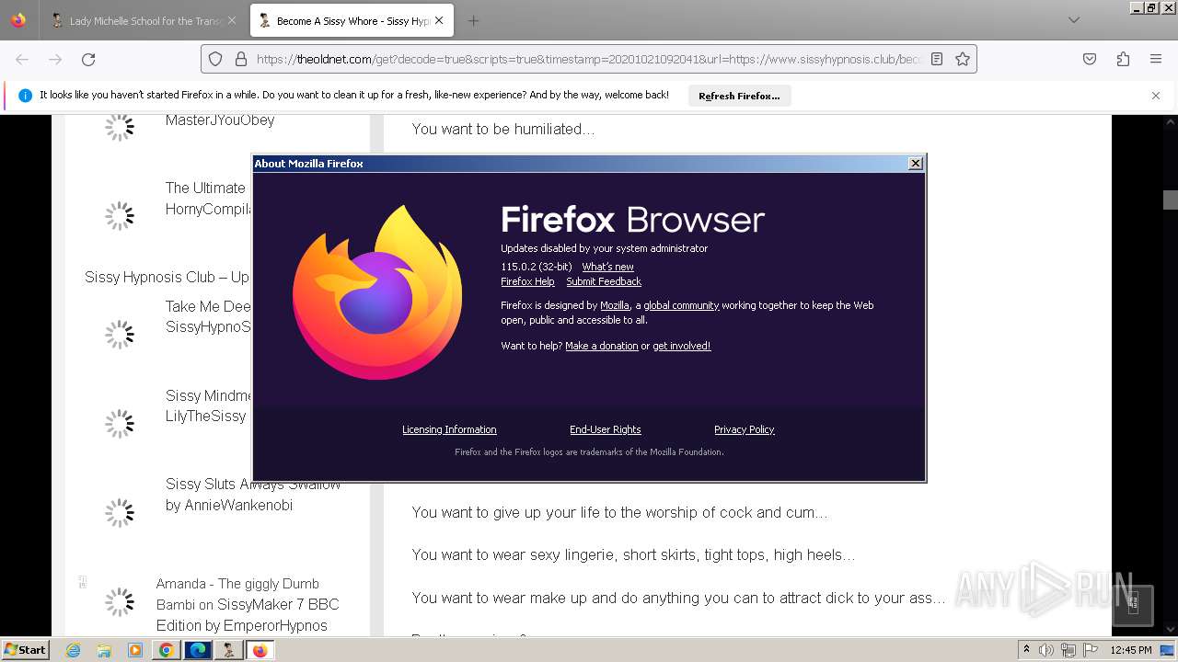Image resolution: width=1178 pixels, height=662 pixels.
Task: Open the Amanda giggly Dumb Bambi sidebar entry
Action: [248, 604]
